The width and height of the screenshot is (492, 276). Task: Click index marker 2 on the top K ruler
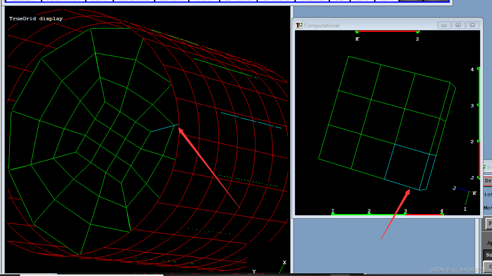[x=418, y=39]
